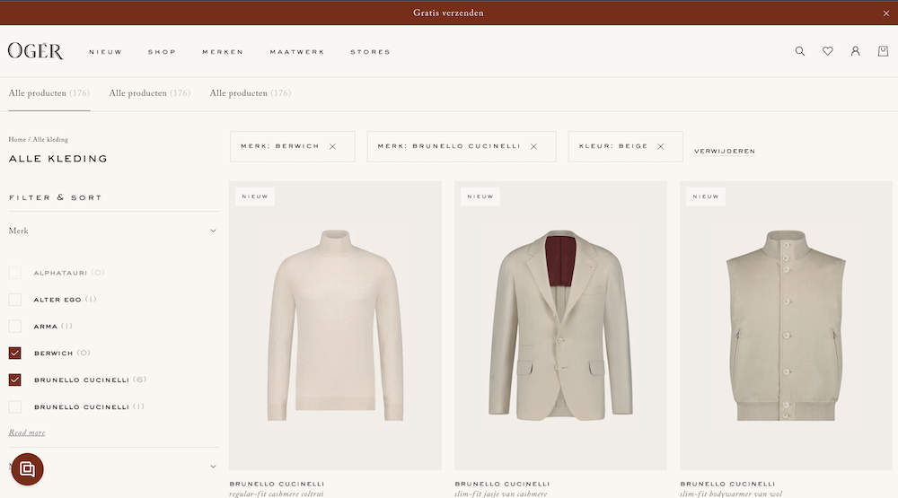Viewport: 898px width, 498px height.
Task: Collapse the Merk filter section
Action: [x=213, y=232]
